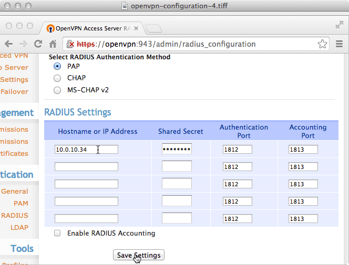Click hostname field containing 10.0.10.34
Viewport: 349px width, 265px height.
tap(86, 149)
